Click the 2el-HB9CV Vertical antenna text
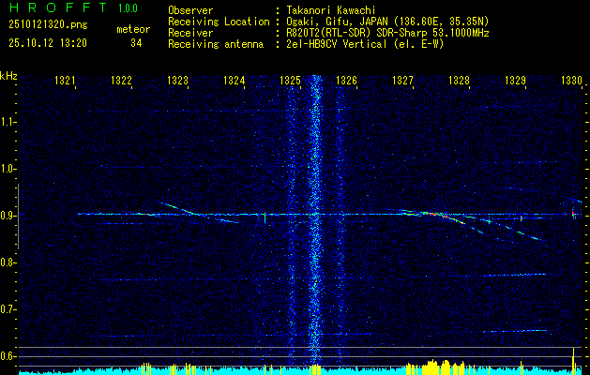Image resolution: width=590 pixels, height=375 pixels. pyautogui.click(x=365, y=44)
